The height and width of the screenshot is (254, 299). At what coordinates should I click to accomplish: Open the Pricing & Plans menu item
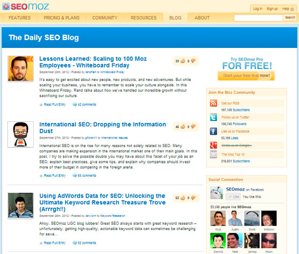click(61, 18)
